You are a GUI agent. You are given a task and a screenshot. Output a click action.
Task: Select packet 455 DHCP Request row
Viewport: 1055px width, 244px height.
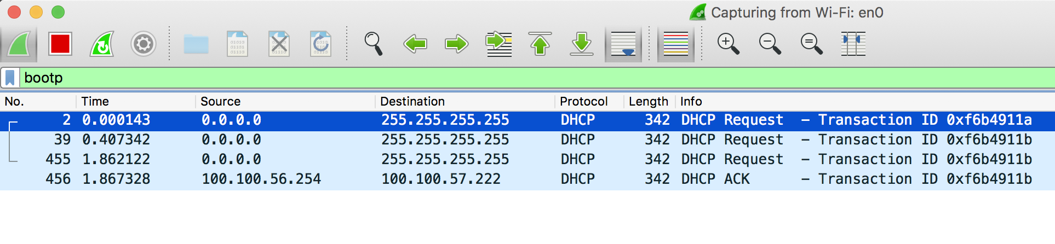click(x=527, y=160)
